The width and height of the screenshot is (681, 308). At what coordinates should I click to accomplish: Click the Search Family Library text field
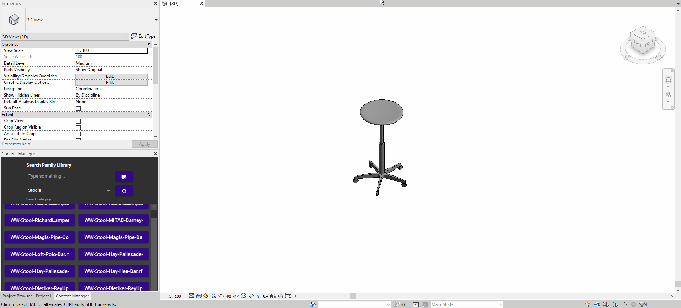[69, 176]
